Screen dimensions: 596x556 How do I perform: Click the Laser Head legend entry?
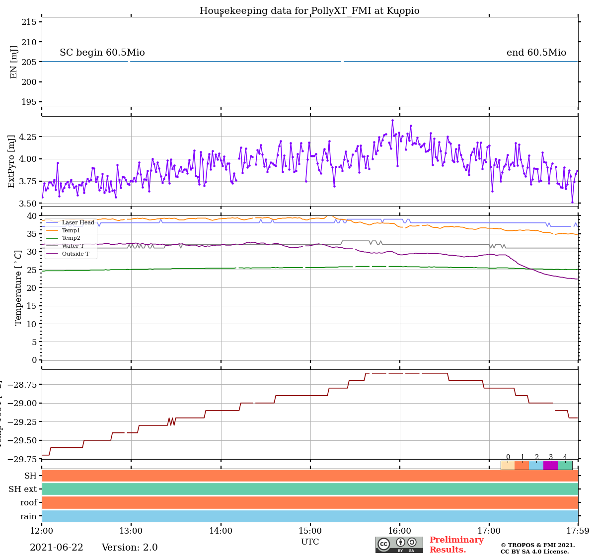[71, 222]
